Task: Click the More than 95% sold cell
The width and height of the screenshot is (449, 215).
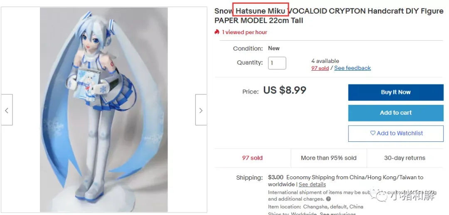Action: click(x=329, y=158)
